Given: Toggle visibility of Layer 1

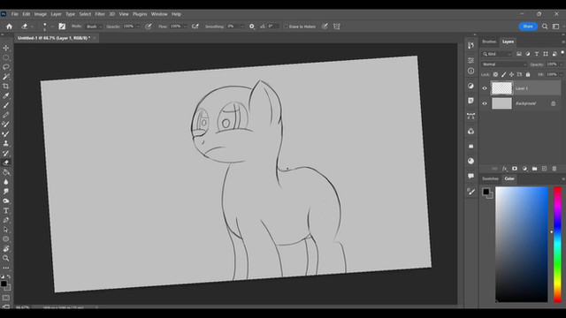Looking at the screenshot, I should 485,88.
